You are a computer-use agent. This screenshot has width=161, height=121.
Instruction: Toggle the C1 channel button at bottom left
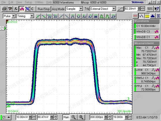[x=6, y=117]
